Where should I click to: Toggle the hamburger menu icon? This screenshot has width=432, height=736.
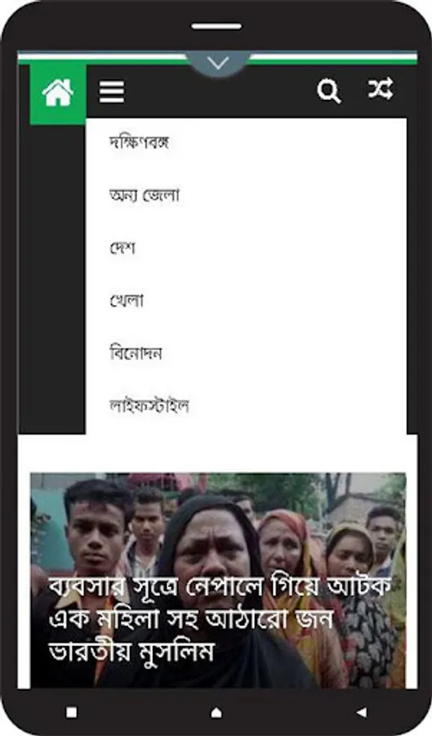pos(112,92)
